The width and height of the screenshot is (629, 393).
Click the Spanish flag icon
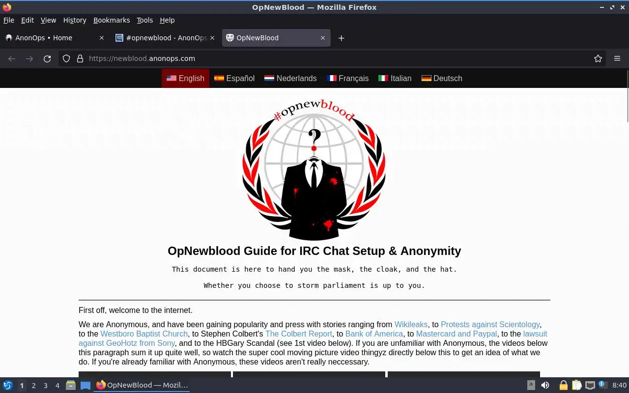tap(219, 78)
